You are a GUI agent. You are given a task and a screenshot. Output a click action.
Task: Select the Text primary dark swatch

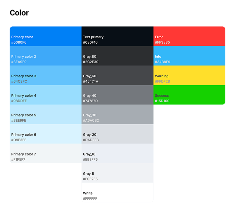point(118,36)
